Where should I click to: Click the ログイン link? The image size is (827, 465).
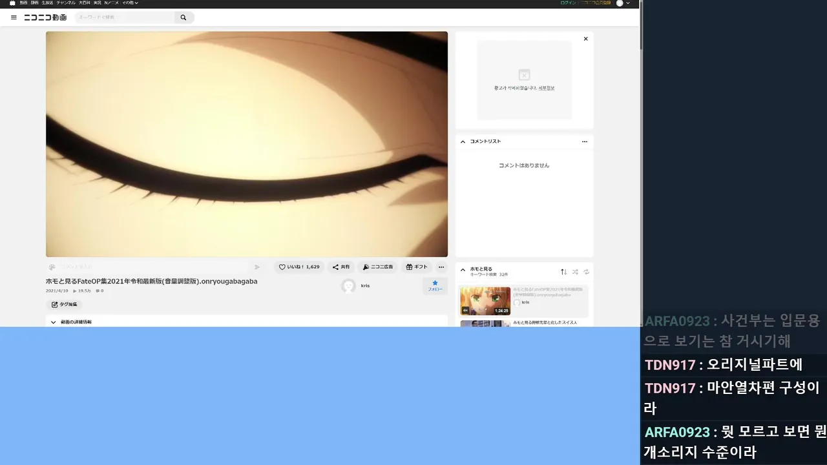coord(568,3)
